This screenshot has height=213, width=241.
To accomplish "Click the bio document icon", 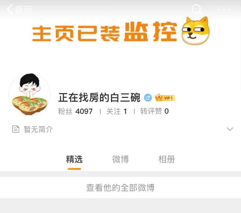I will click(16, 129).
